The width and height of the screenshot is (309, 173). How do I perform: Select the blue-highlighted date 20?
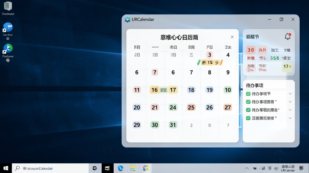click(x=137, y=107)
